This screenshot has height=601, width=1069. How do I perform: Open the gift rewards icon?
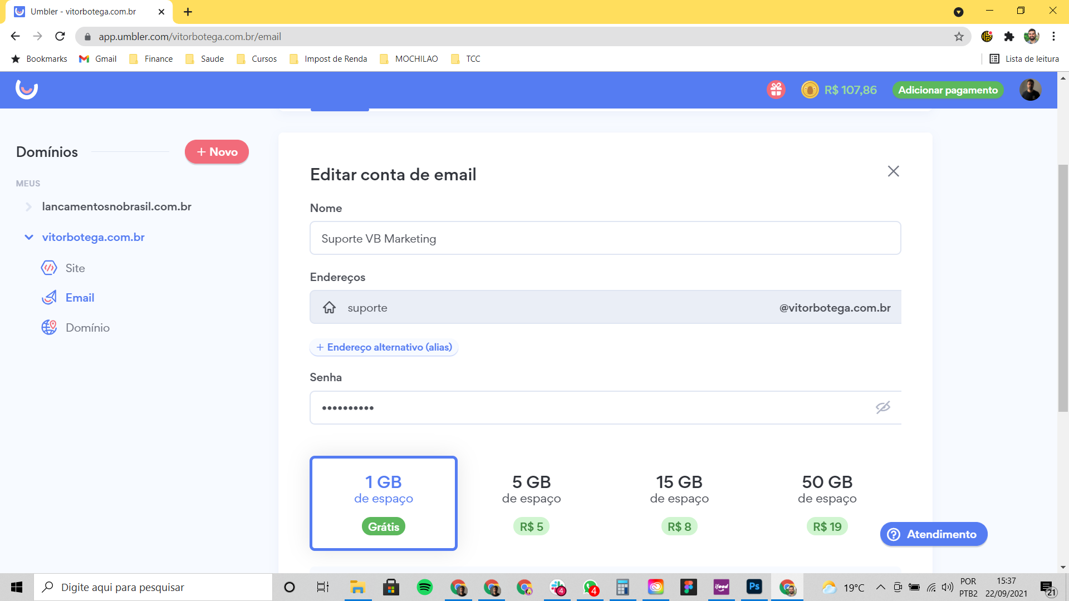coord(776,90)
